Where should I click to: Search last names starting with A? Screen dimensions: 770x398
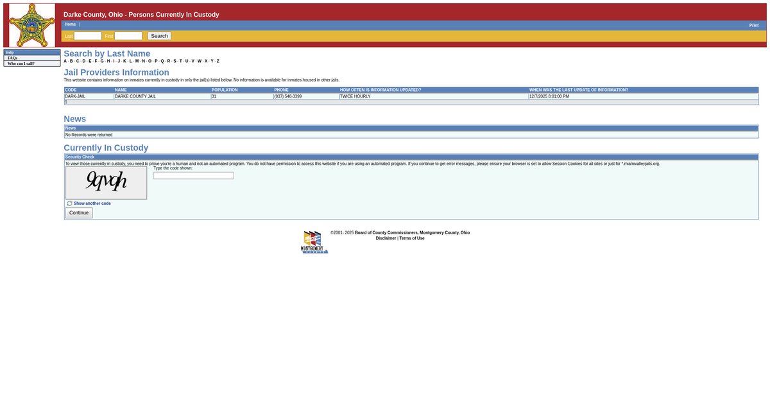(65, 61)
